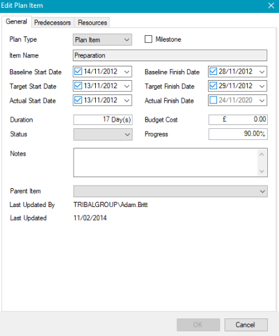The width and height of the screenshot is (279, 336).
Task: Open Baseline Finish Date calendar arrow
Action: point(262,72)
